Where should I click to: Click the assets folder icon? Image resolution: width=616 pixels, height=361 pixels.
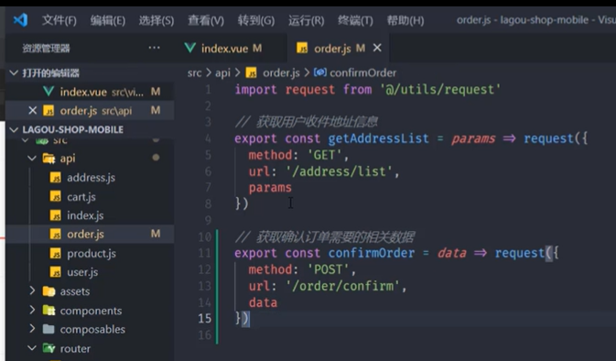(x=49, y=291)
